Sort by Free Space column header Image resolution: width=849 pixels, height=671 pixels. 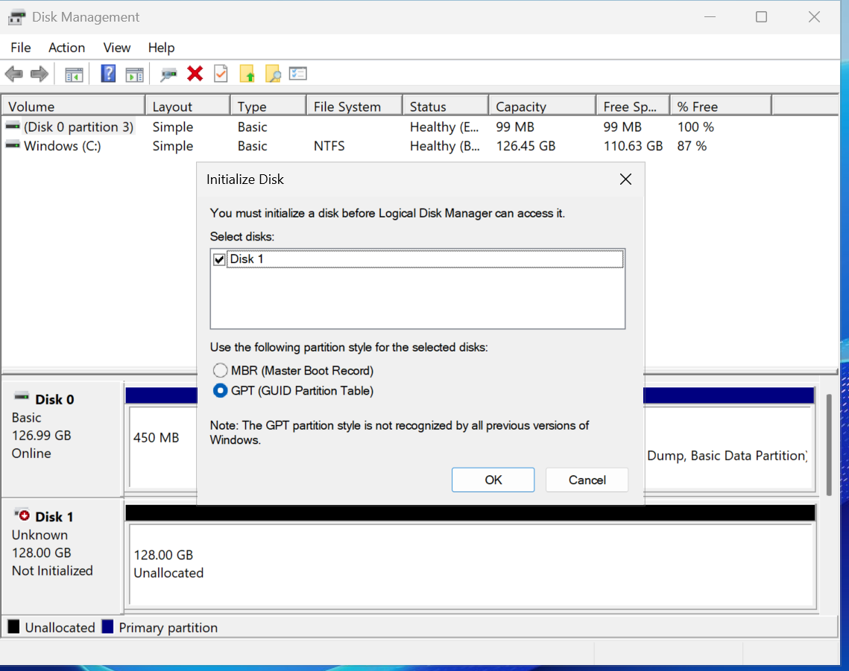tap(634, 106)
